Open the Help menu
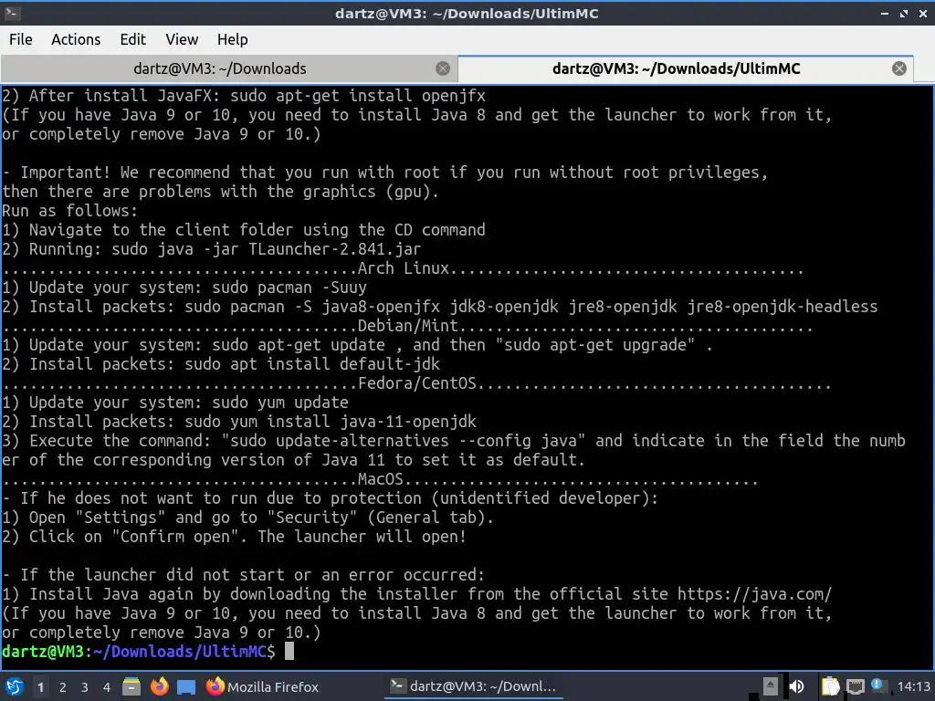935x701 pixels. point(232,39)
